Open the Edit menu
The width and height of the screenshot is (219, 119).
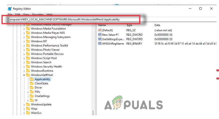click(x=18, y=14)
